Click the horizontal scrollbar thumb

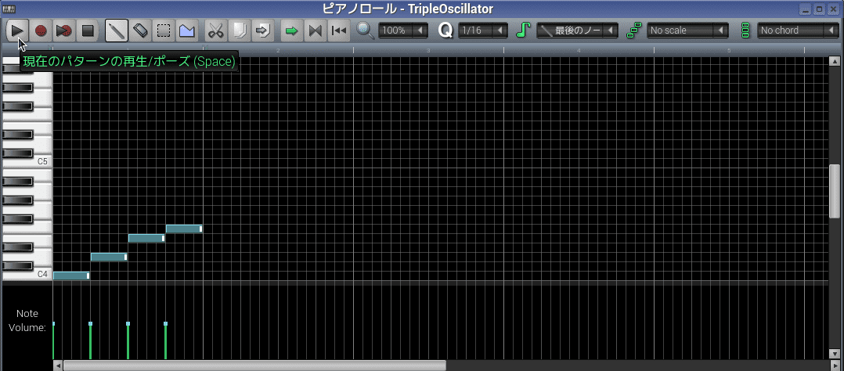click(254, 366)
